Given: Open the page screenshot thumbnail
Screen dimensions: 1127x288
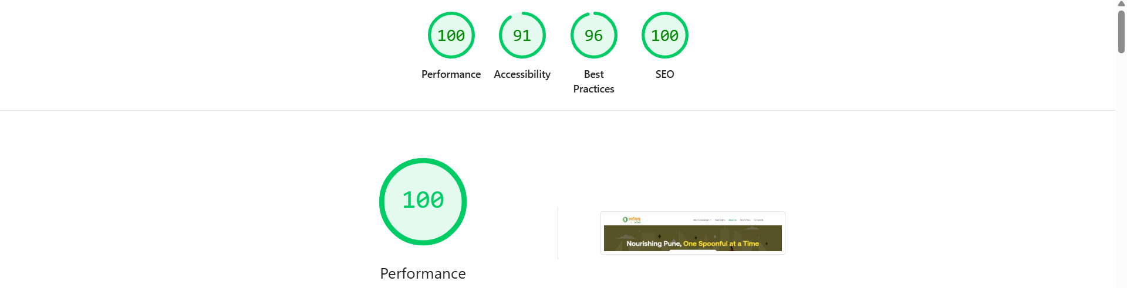Looking at the screenshot, I should pyautogui.click(x=693, y=233).
